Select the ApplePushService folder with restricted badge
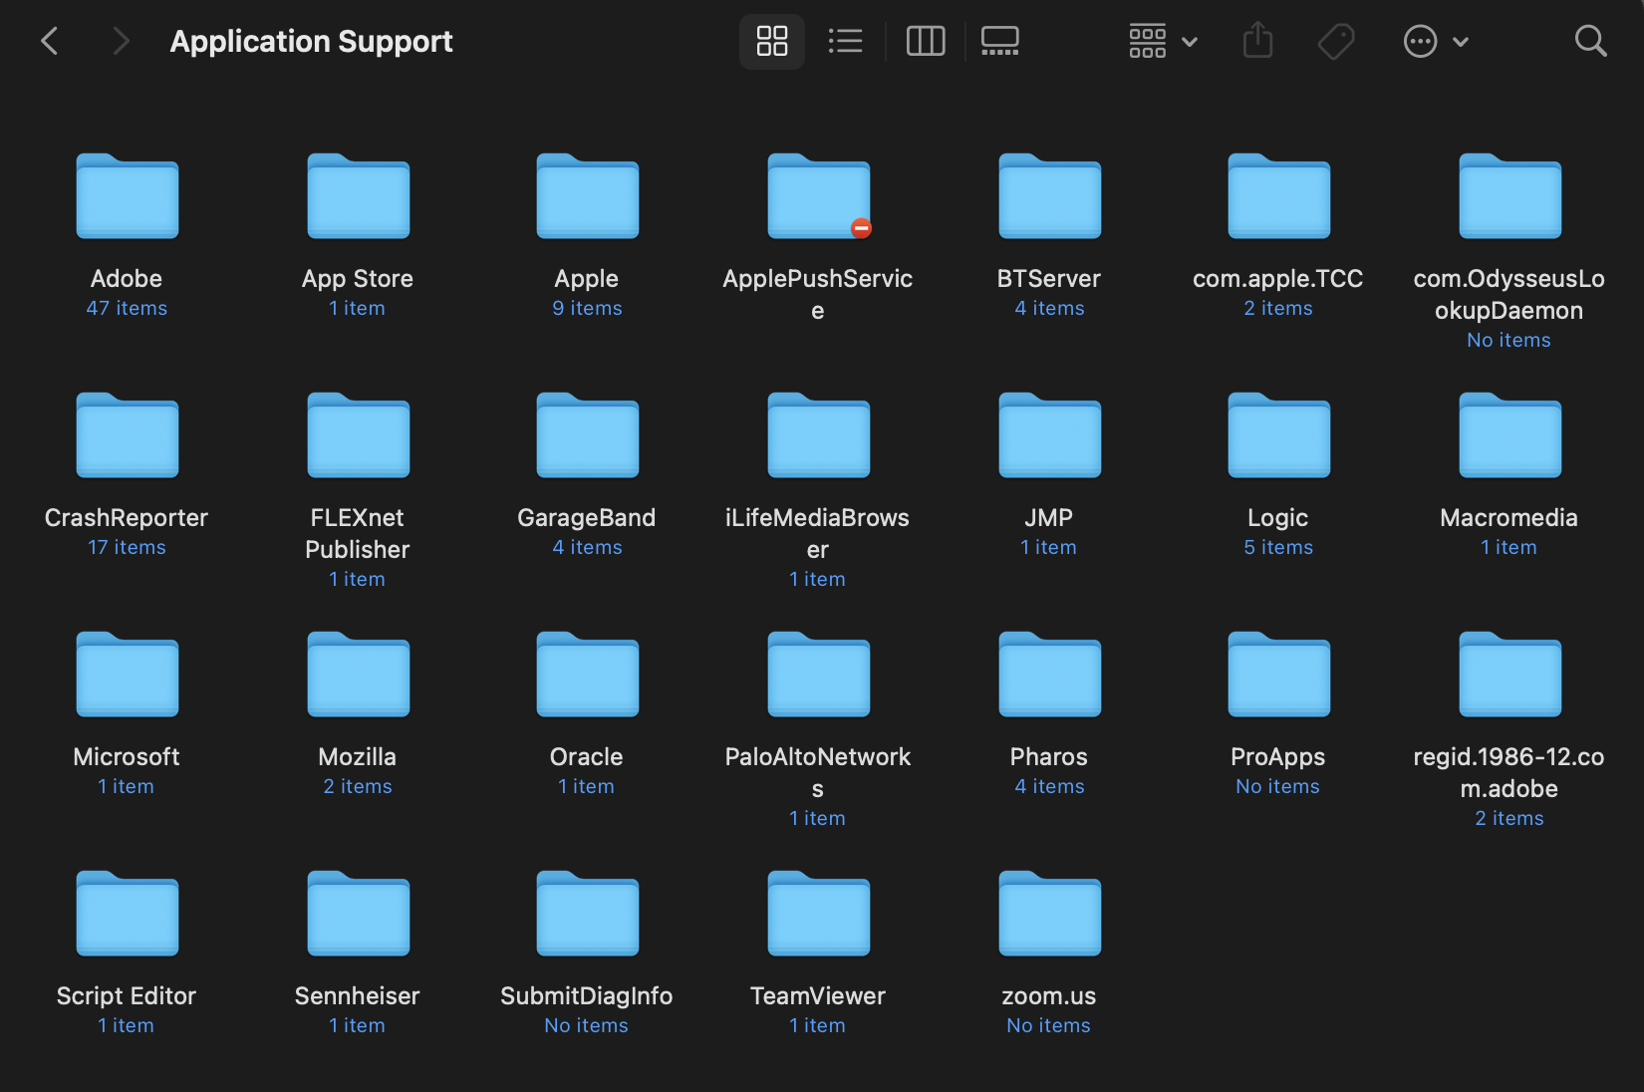Viewport: 1644px width, 1092px height. pos(819,195)
